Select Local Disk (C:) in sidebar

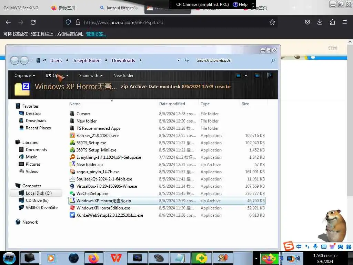point(39,193)
